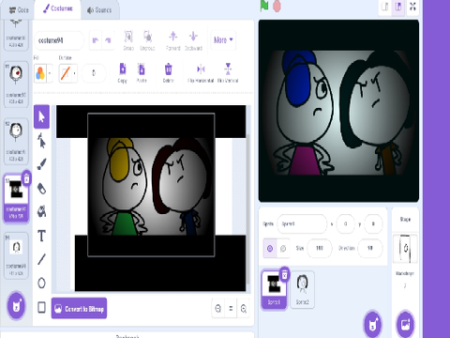This screenshot has width=450, height=338.
Task: Reset paint canvas zoom
Action: pos(231,309)
